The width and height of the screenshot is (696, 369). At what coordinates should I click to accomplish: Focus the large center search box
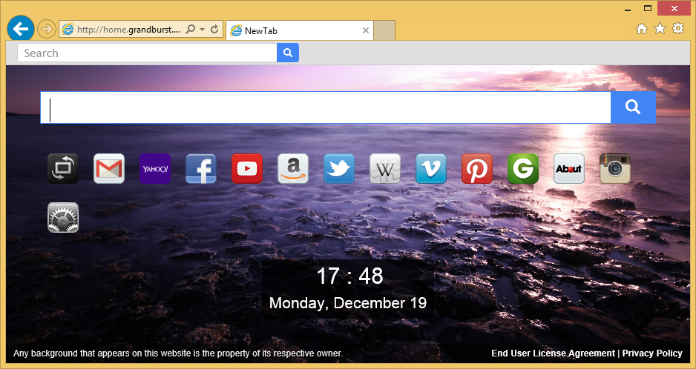click(x=326, y=107)
